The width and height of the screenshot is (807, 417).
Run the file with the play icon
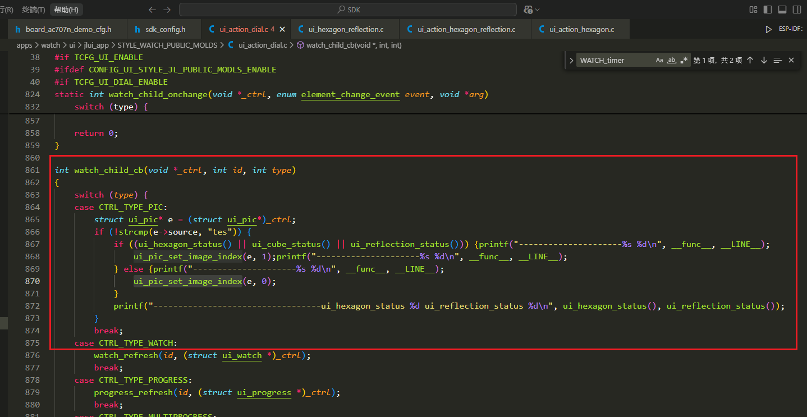click(769, 29)
